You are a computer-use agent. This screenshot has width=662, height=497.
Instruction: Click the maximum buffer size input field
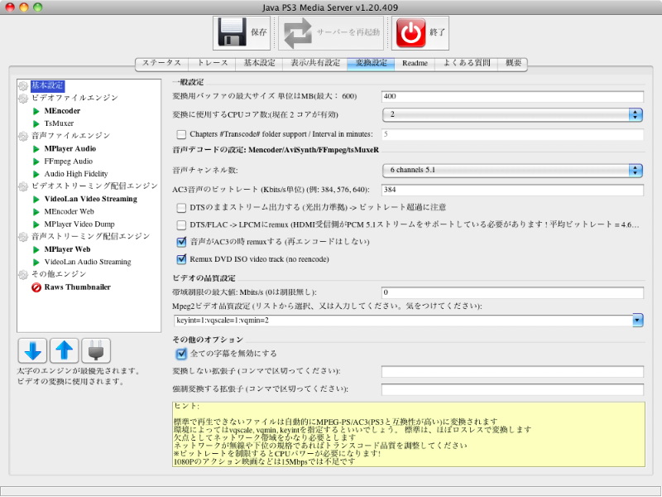[x=512, y=97]
